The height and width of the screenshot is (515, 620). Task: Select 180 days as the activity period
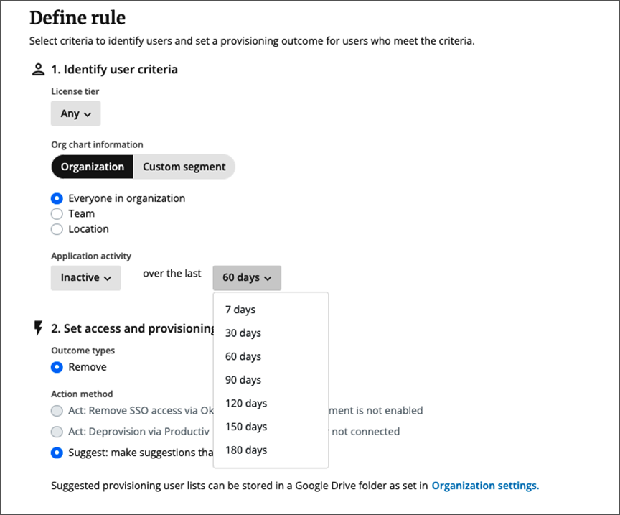coord(245,450)
